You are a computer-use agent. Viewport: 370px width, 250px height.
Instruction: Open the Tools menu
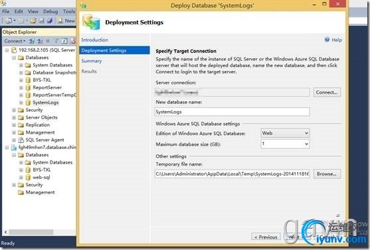[x=69, y=11]
